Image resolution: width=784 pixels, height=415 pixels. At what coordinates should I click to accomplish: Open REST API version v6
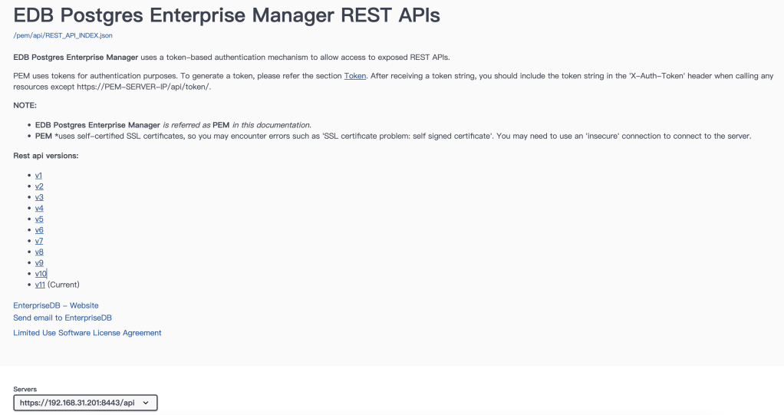[x=39, y=230]
